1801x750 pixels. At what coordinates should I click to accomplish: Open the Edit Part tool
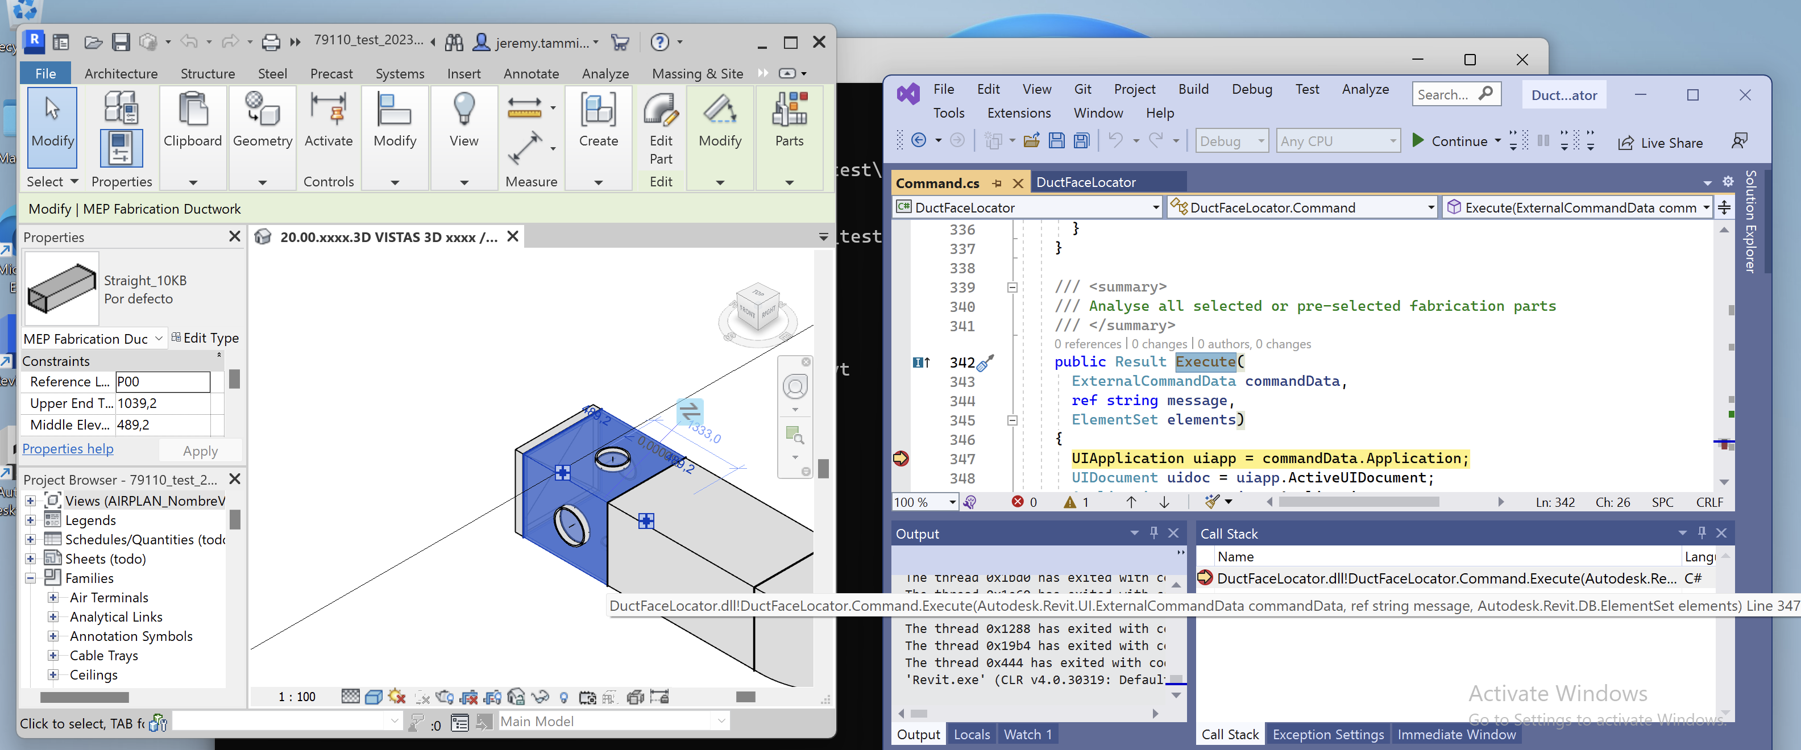661,126
